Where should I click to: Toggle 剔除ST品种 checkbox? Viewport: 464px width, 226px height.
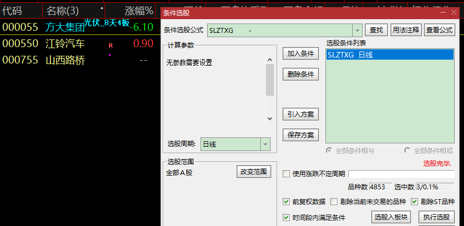click(x=414, y=202)
